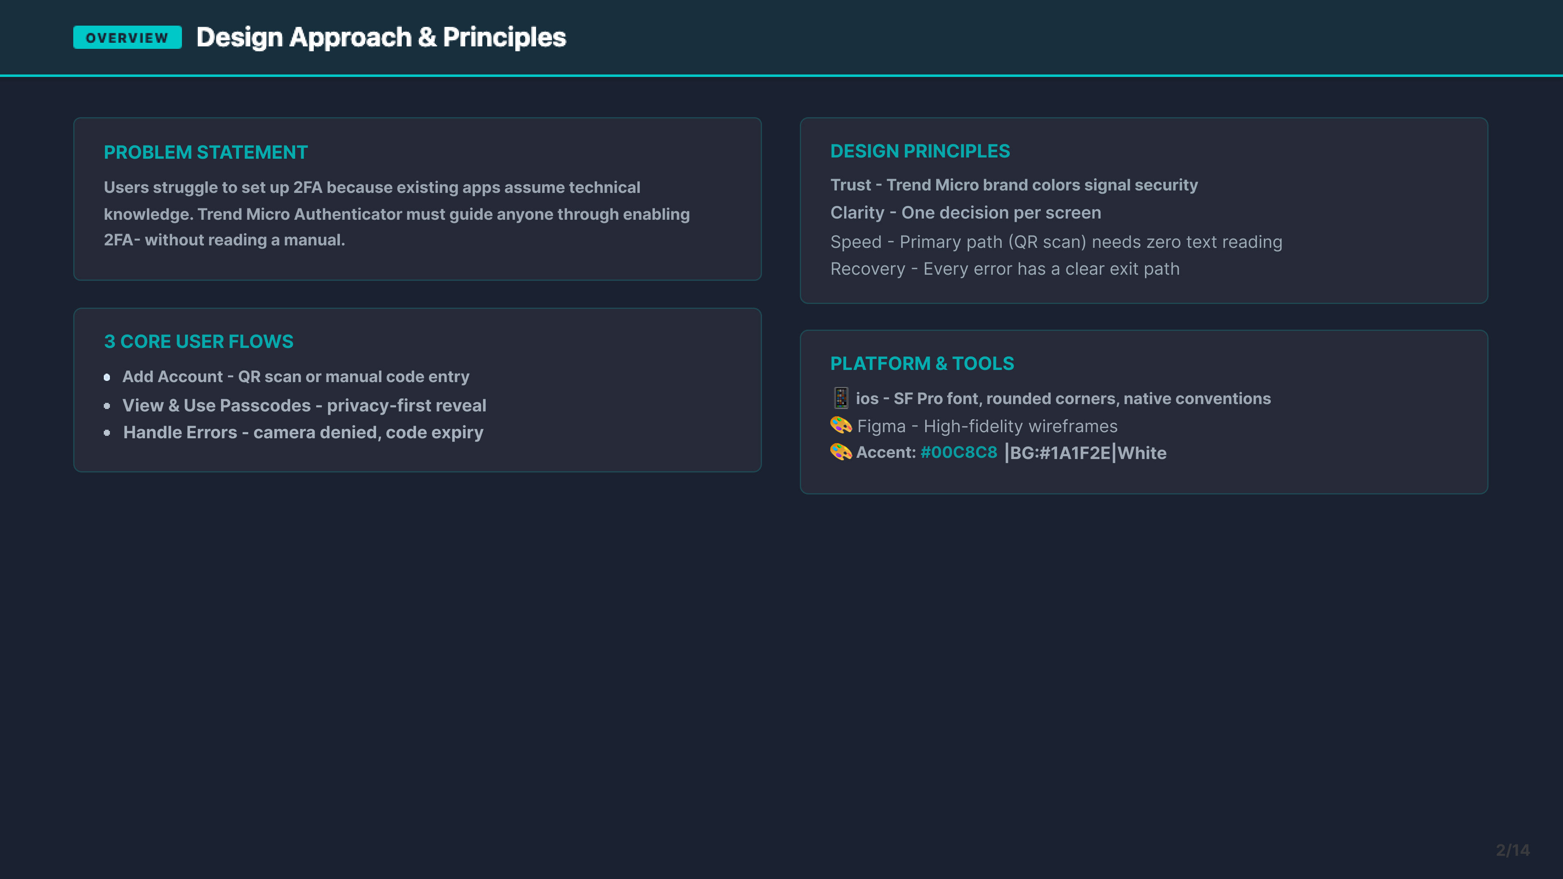Screen dimensions: 1563x879
Task: Click the DESIGN PRINCIPLES heading
Action: [920, 151]
